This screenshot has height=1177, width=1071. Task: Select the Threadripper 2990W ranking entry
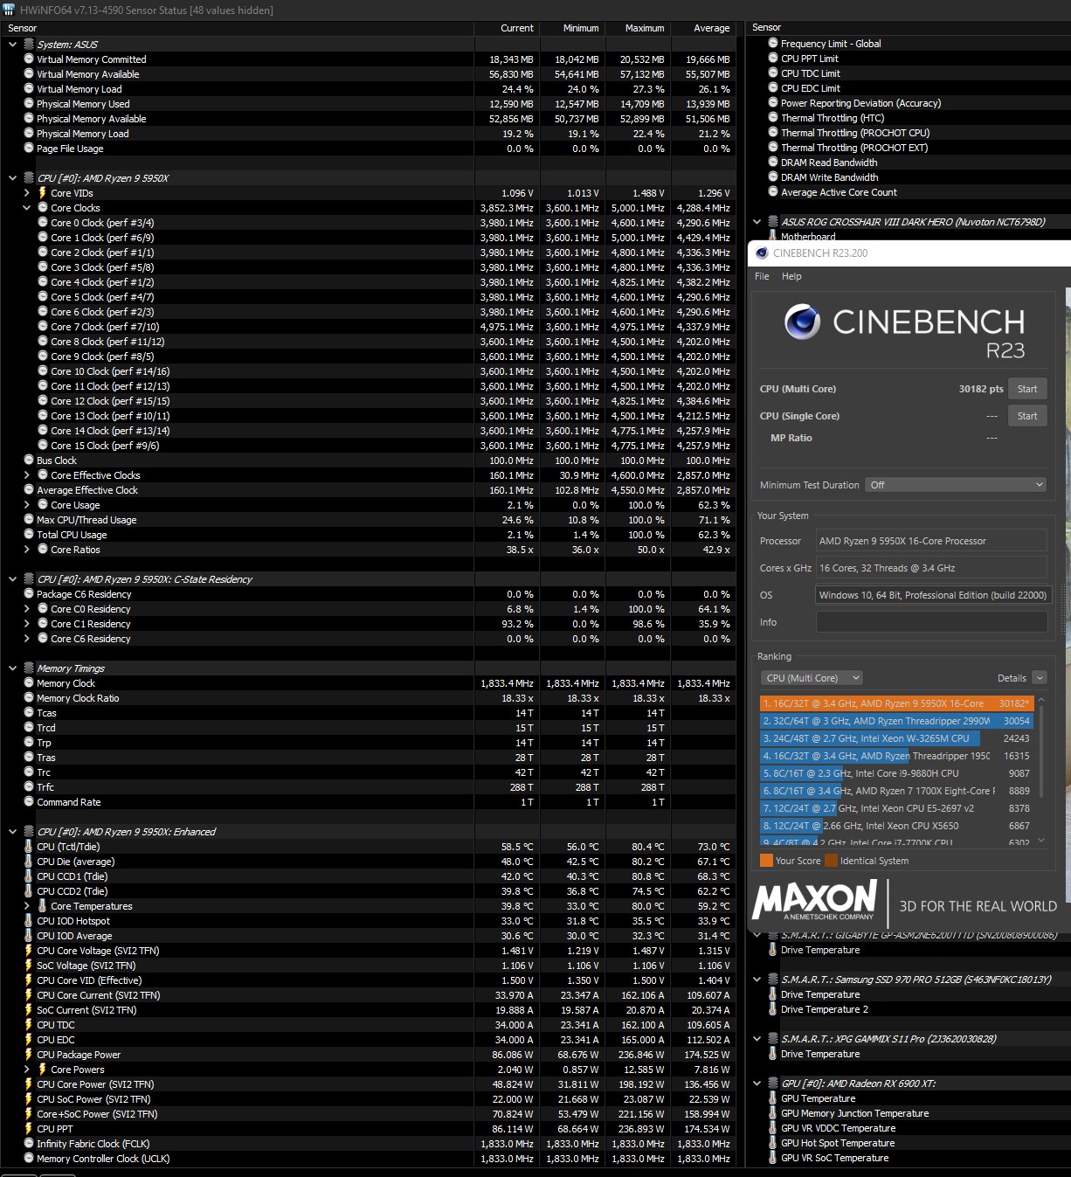point(897,721)
